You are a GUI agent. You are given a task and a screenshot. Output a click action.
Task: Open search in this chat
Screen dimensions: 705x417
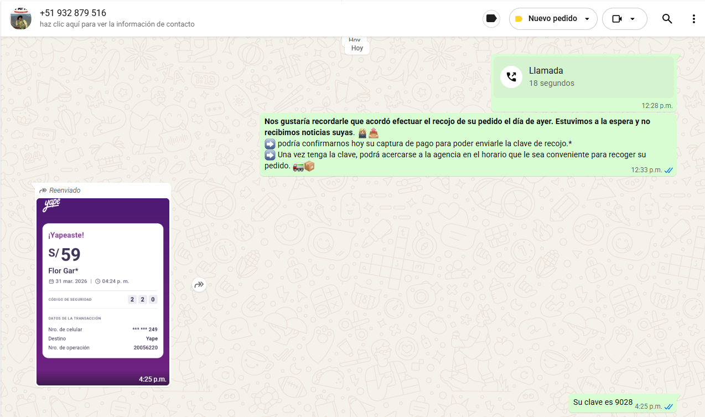click(667, 19)
